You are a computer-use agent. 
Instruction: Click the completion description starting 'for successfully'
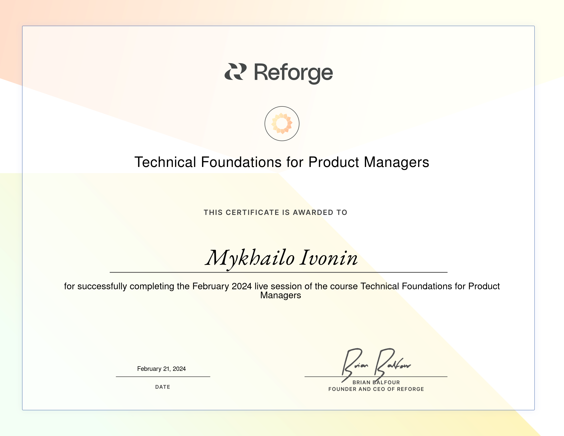282,286
